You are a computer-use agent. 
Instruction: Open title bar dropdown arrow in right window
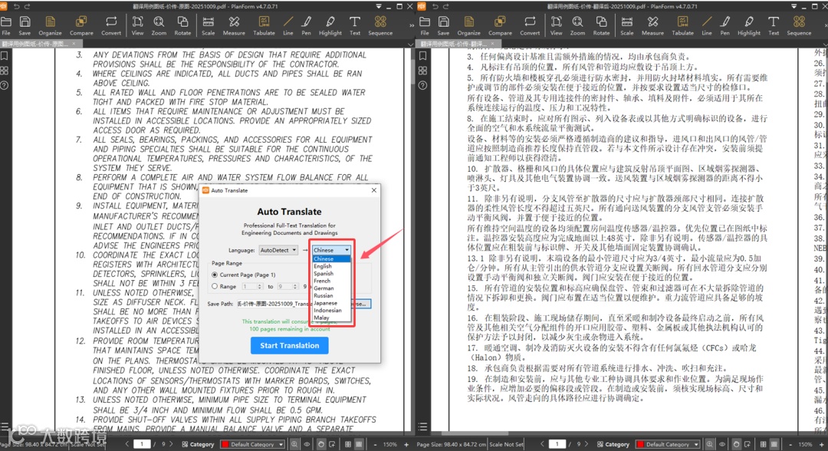[x=794, y=6]
